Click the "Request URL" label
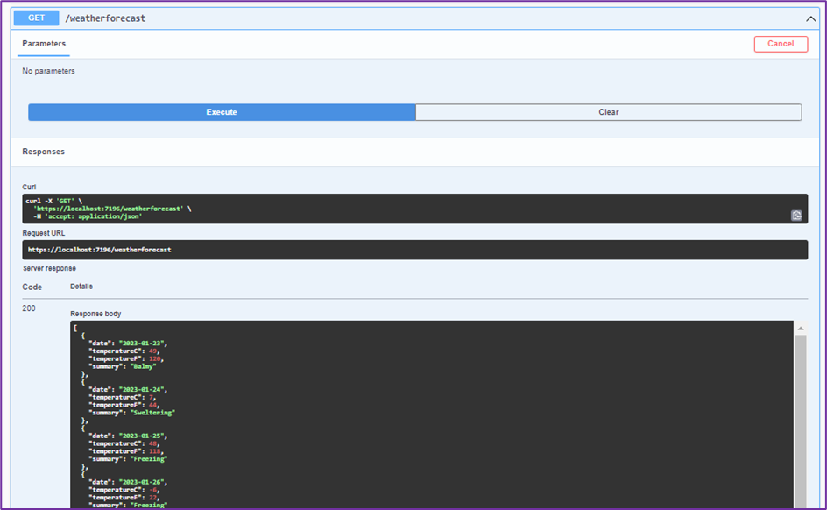Viewport: 827px width, 510px height. tap(44, 233)
